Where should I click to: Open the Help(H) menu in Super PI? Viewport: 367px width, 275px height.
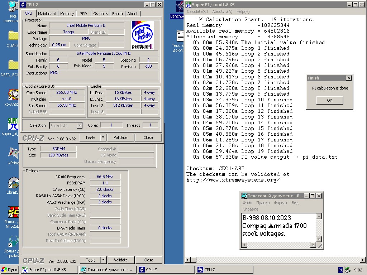click(243, 11)
